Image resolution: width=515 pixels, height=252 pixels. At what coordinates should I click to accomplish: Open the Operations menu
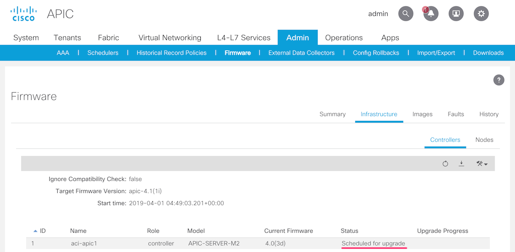[x=344, y=37]
